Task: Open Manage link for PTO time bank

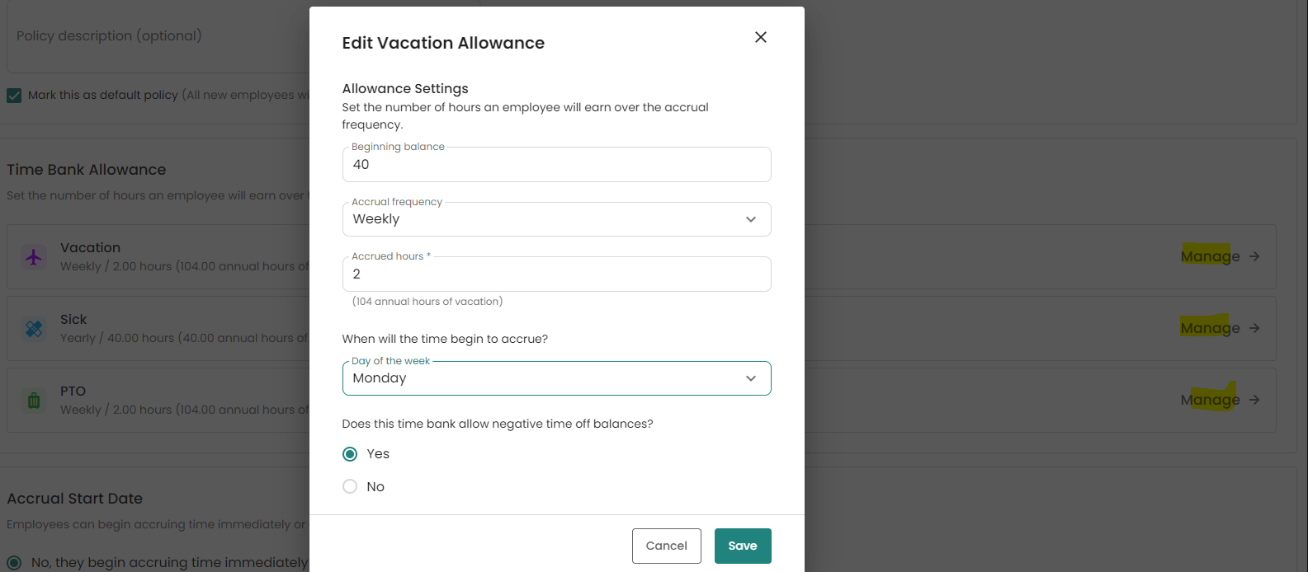Action: pos(1210,400)
